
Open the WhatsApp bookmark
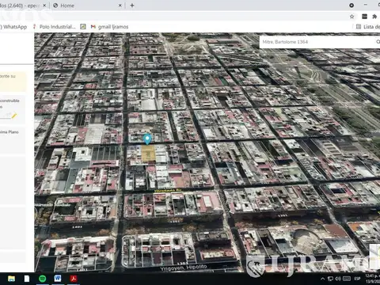pos(13,27)
